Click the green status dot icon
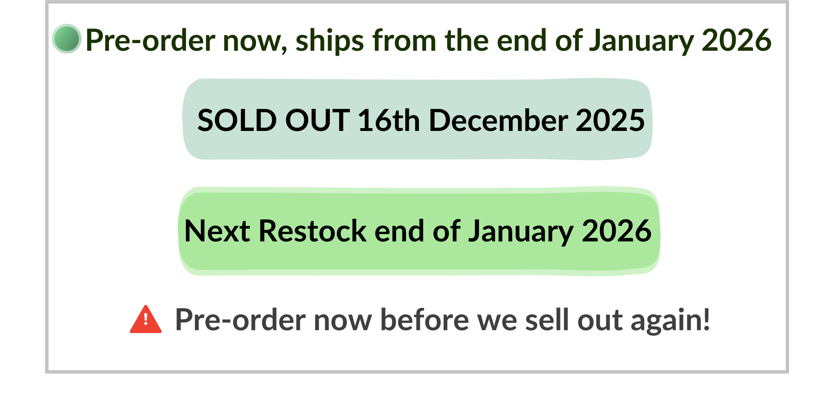The image size is (839, 419). (66, 39)
